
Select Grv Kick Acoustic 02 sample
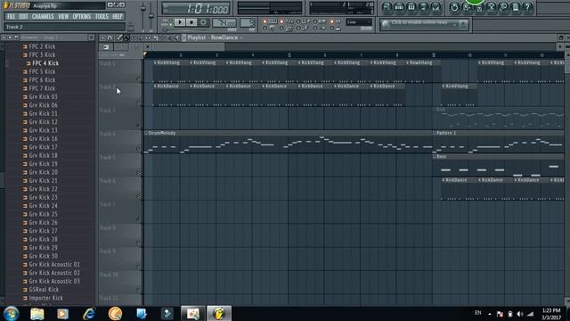54,273
